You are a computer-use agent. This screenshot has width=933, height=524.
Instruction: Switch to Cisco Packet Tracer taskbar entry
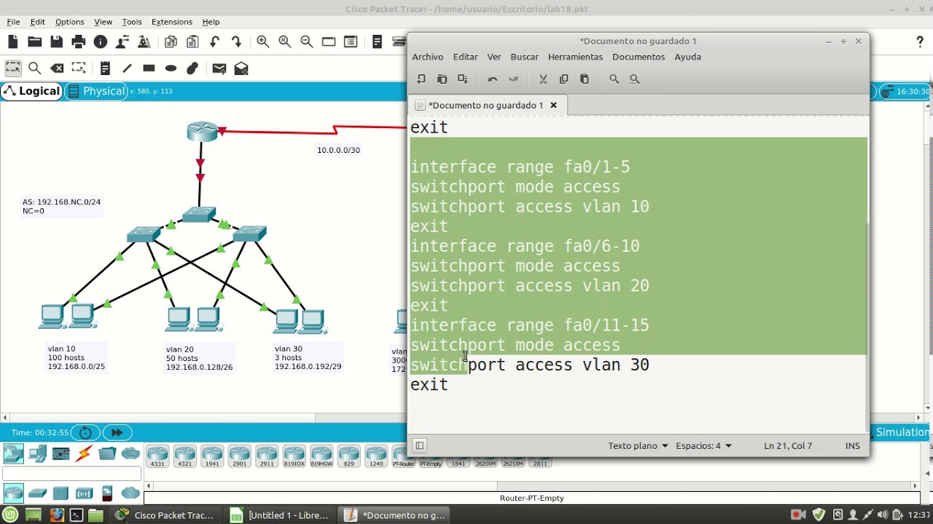pos(166,515)
